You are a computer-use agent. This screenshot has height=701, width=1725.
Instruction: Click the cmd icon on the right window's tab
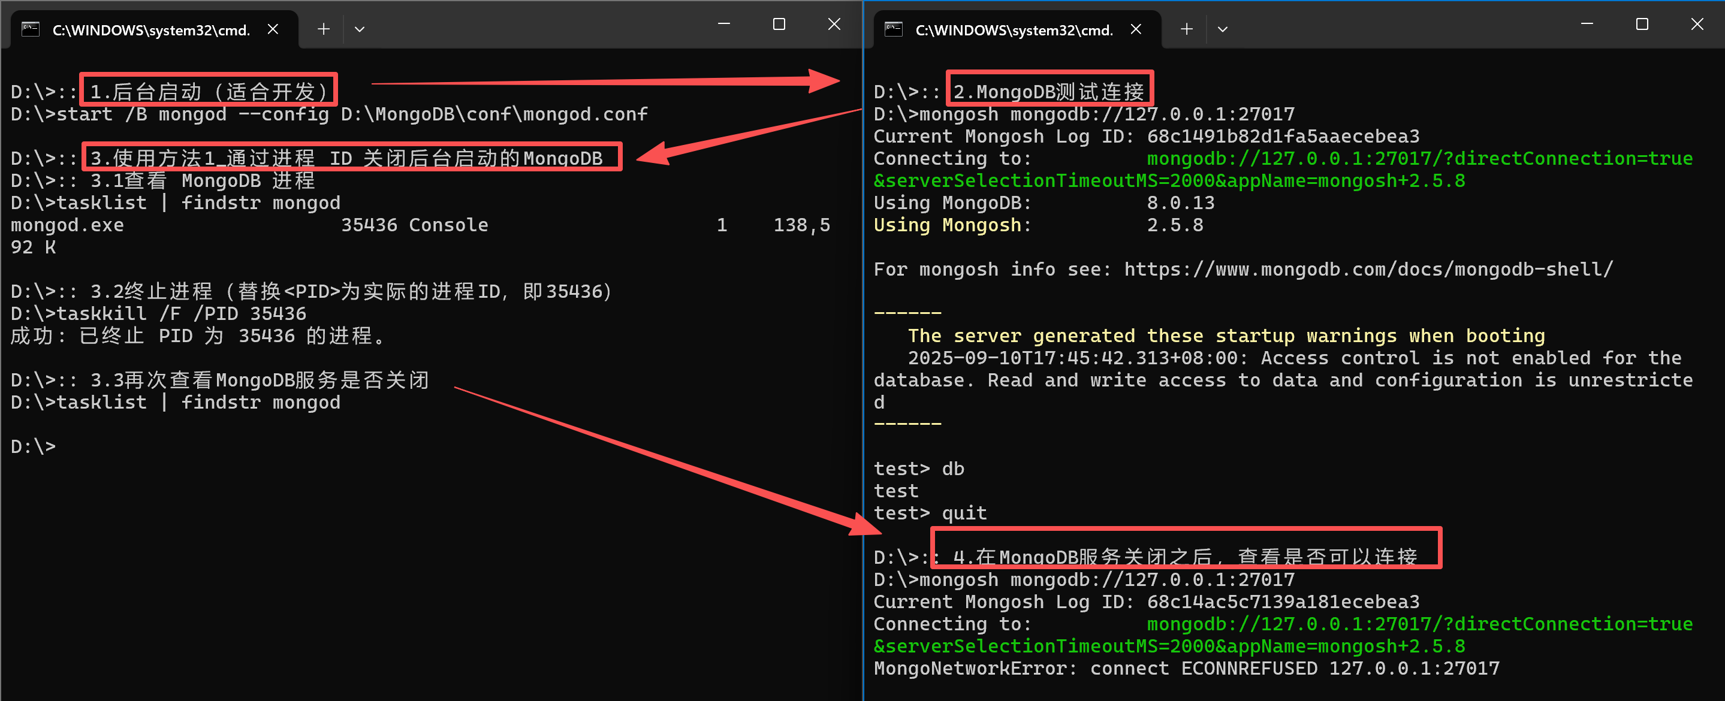[x=893, y=29]
